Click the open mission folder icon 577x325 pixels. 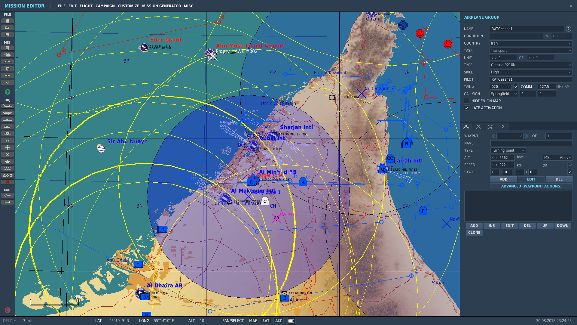[x=8, y=28]
